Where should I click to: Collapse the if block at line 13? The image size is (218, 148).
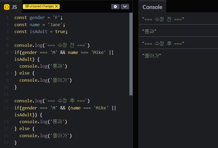coord(12,108)
